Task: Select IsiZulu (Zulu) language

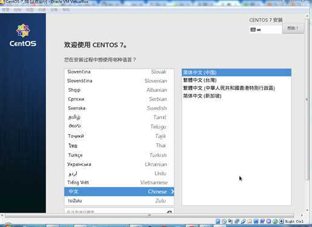Action: [119, 201]
